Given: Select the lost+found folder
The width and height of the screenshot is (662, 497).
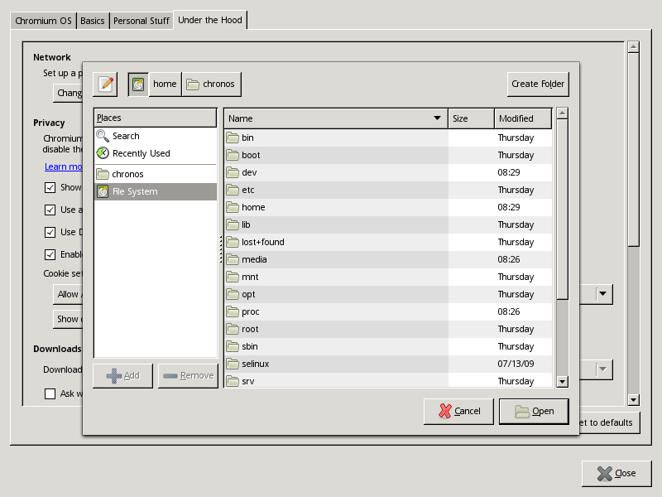Looking at the screenshot, I should tap(262, 242).
